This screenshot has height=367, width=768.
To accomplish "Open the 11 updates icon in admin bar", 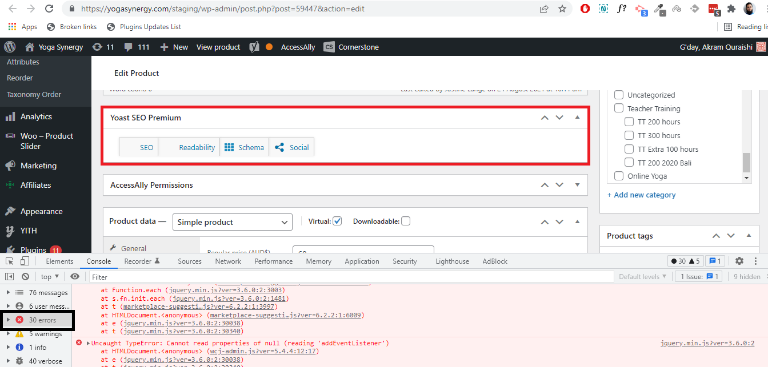I will [103, 47].
